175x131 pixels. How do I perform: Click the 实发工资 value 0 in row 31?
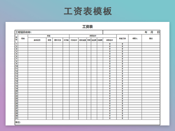(122, 118)
